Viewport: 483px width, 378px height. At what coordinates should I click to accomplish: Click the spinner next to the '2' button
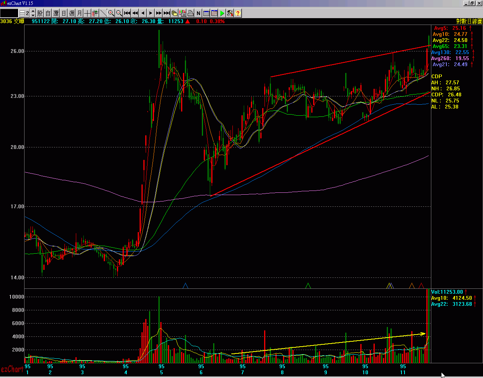(x=33, y=13)
